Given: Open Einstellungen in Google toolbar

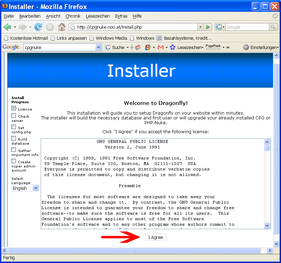Looking at the screenshot, I should click(261, 47).
